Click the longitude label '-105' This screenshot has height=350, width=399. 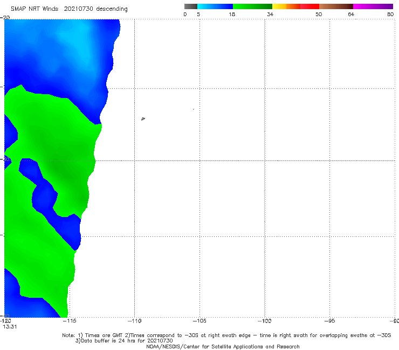click(200, 321)
